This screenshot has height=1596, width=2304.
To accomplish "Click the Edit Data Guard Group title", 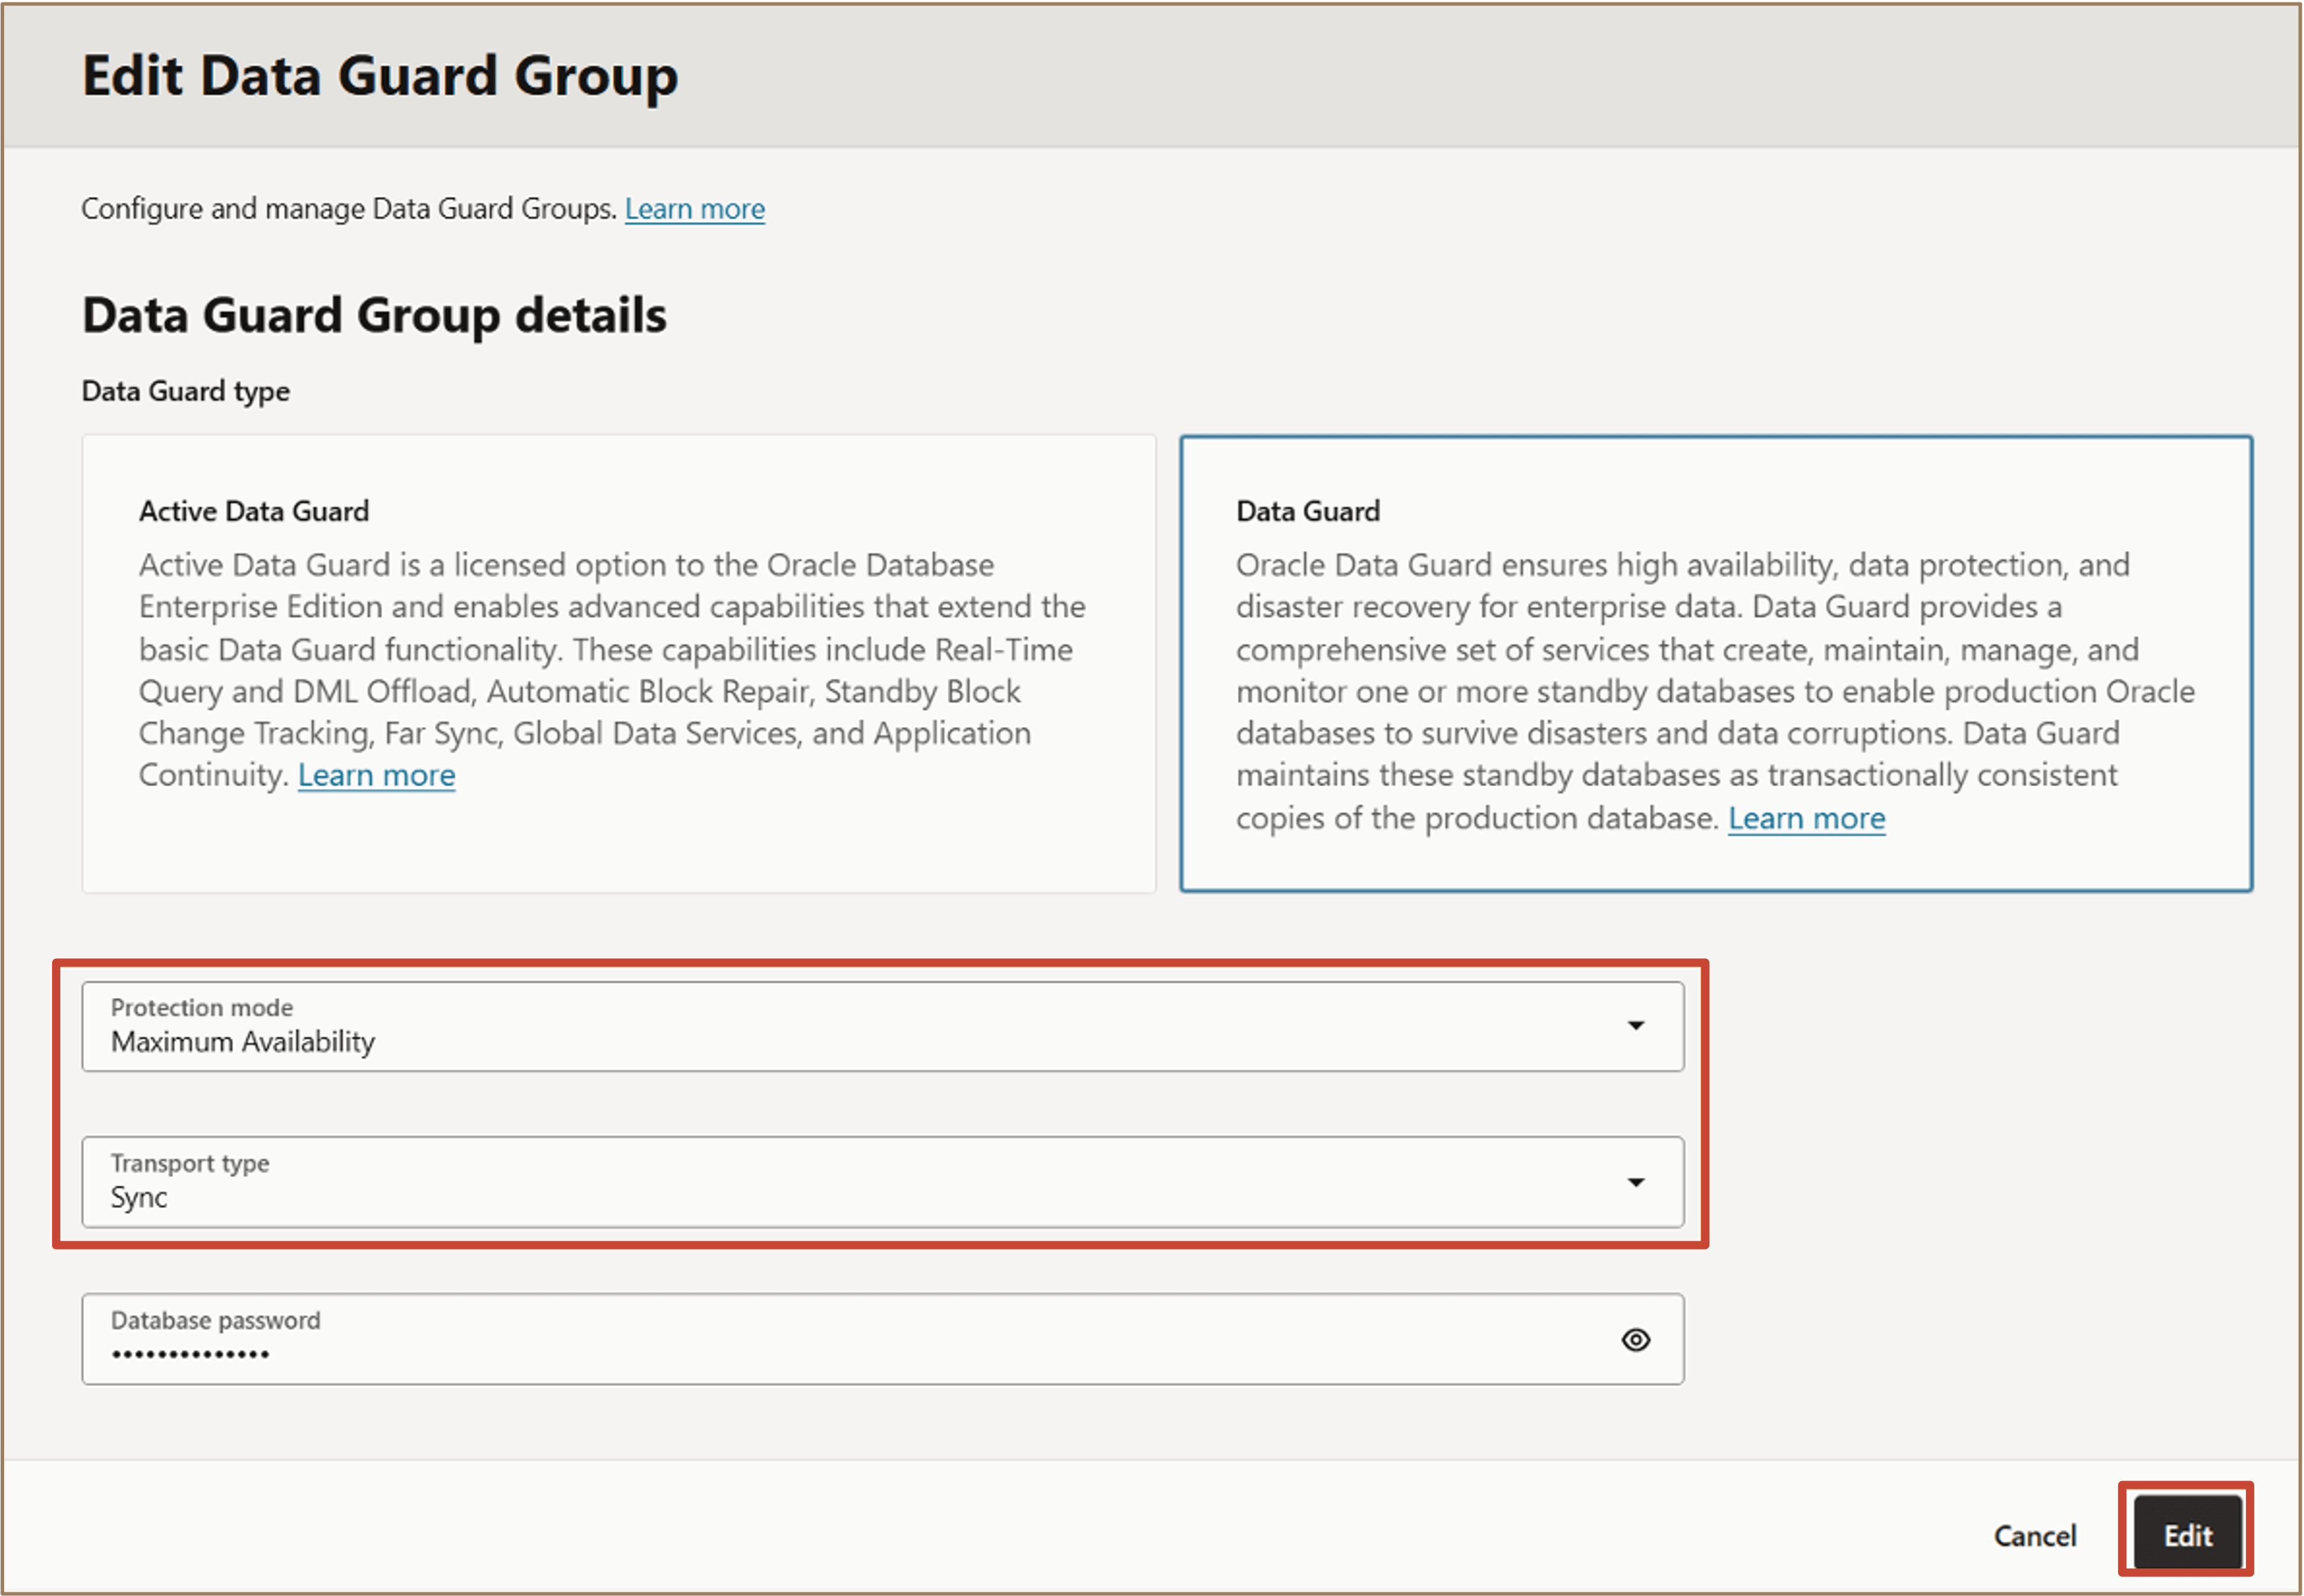I will point(381,75).
